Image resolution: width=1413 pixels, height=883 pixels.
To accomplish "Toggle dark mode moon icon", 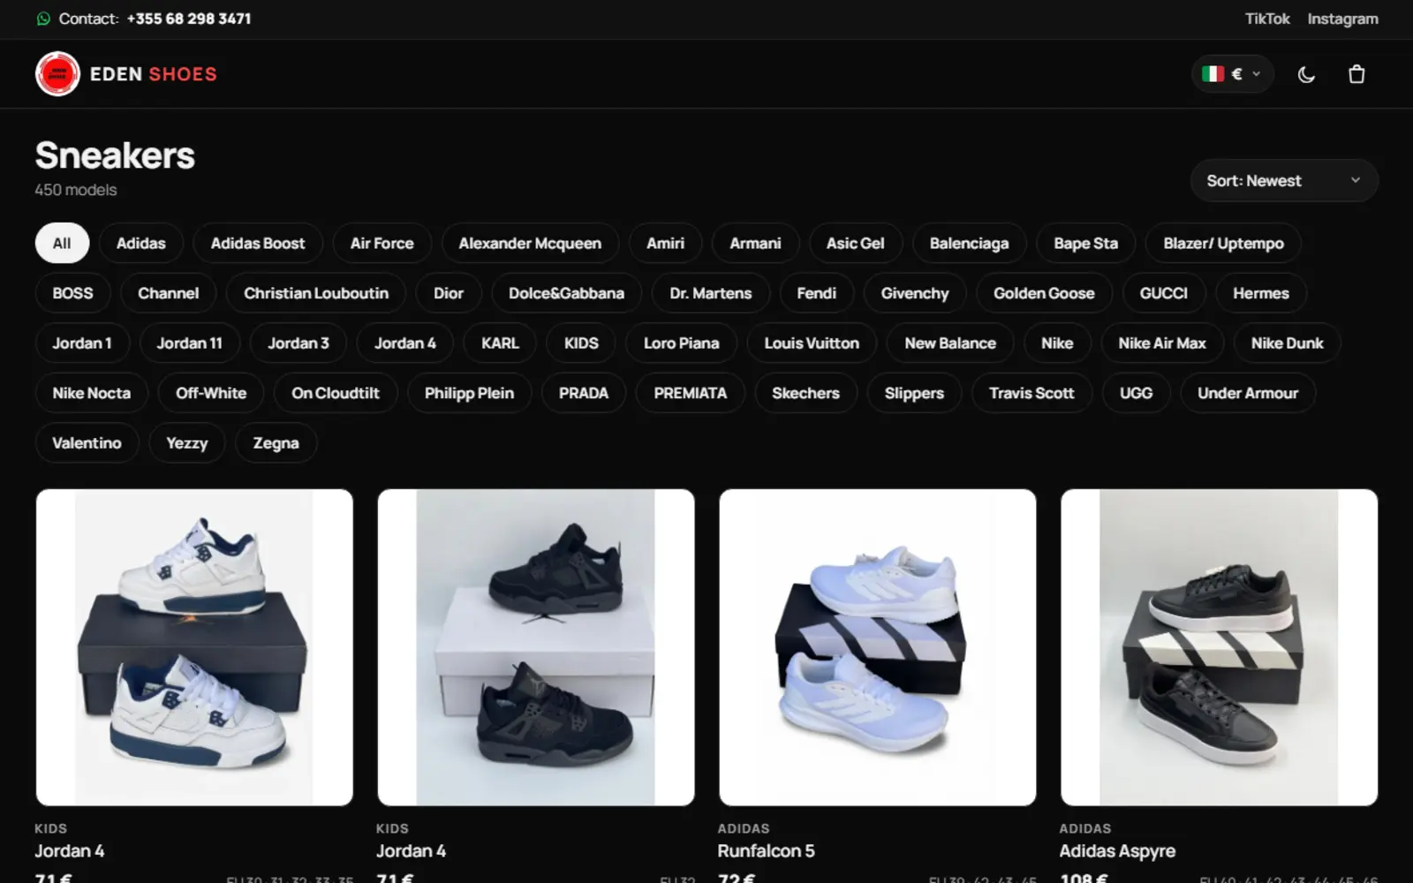I will point(1306,74).
